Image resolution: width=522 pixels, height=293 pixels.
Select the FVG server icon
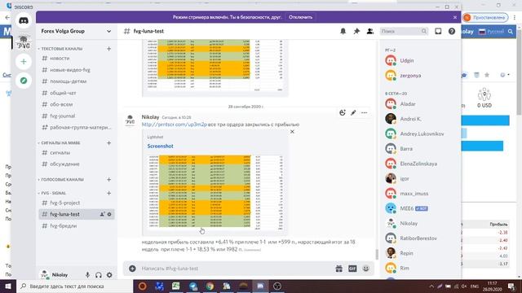click(24, 42)
